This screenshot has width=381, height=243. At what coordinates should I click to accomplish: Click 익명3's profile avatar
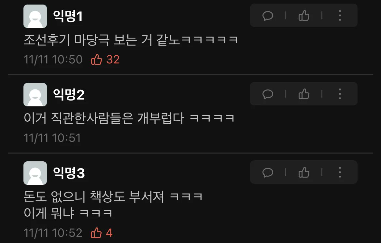point(35,173)
